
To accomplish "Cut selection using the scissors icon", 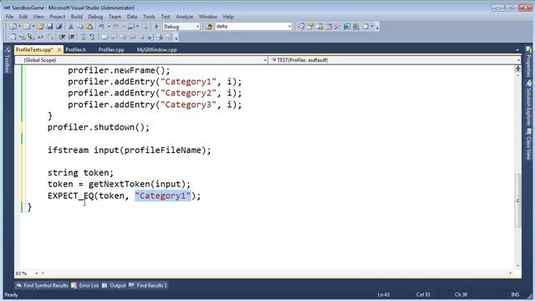I will (70, 27).
